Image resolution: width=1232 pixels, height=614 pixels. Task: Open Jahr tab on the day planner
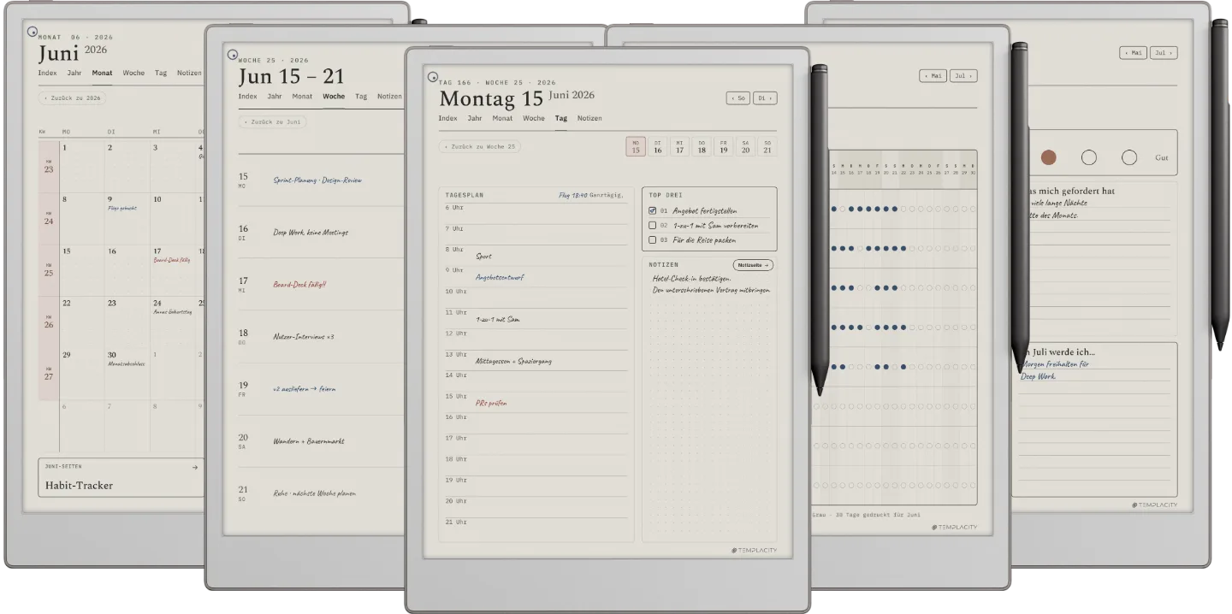click(475, 118)
